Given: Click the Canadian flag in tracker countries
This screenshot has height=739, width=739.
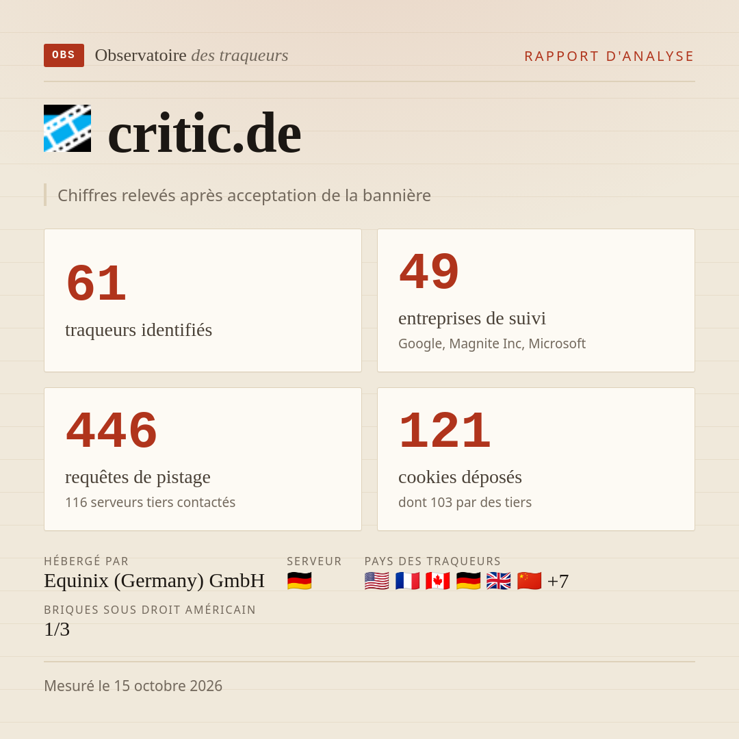Looking at the screenshot, I should click(438, 581).
